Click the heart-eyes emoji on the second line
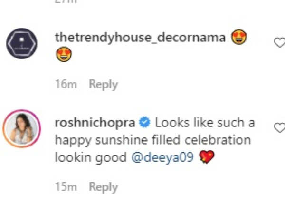The width and height of the screenshot is (285, 214). pyautogui.click(x=64, y=56)
